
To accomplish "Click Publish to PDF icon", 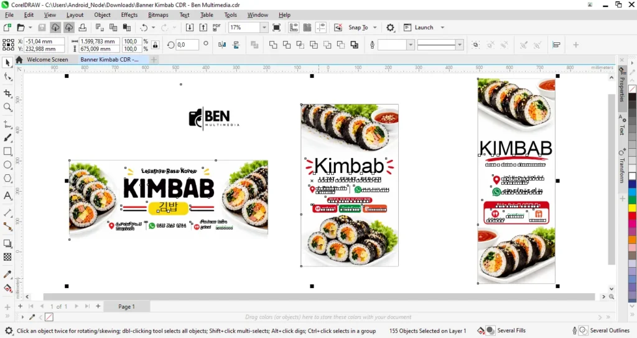I will click(216, 27).
